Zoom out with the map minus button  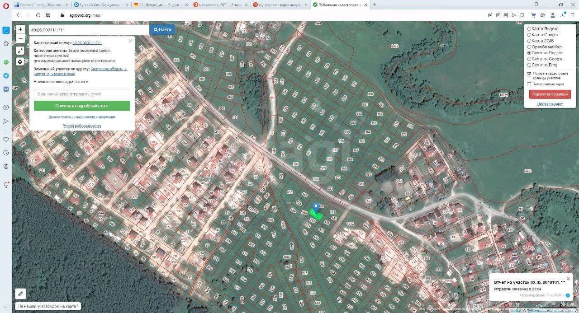pyautogui.click(x=20, y=38)
